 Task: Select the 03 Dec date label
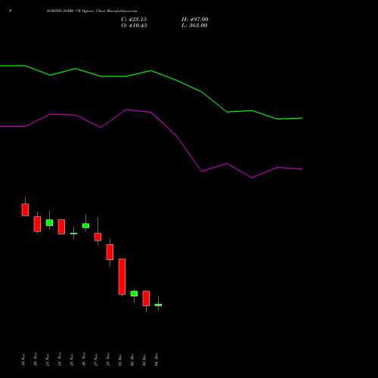[144, 359]
